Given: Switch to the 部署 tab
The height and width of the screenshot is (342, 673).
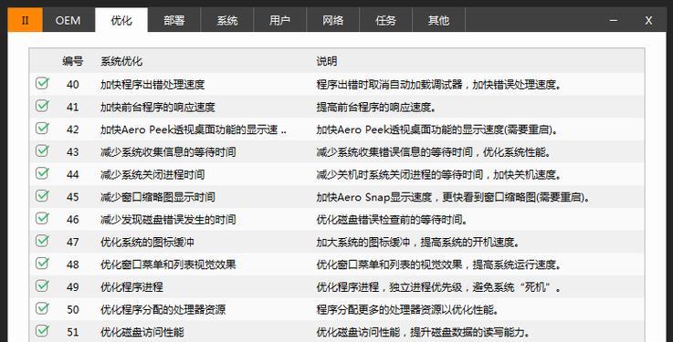Looking at the screenshot, I should pyautogui.click(x=174, y=20).
